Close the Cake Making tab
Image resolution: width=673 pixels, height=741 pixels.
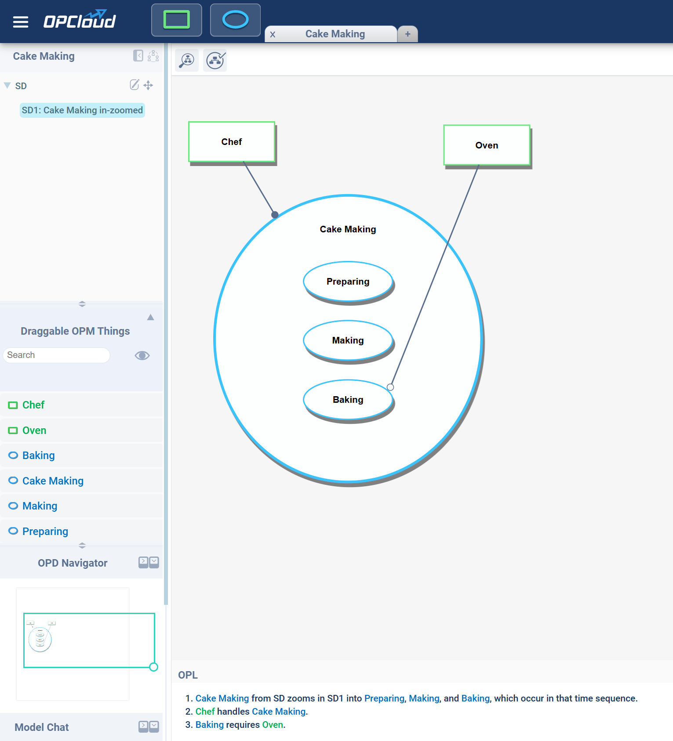coord(273,35)
